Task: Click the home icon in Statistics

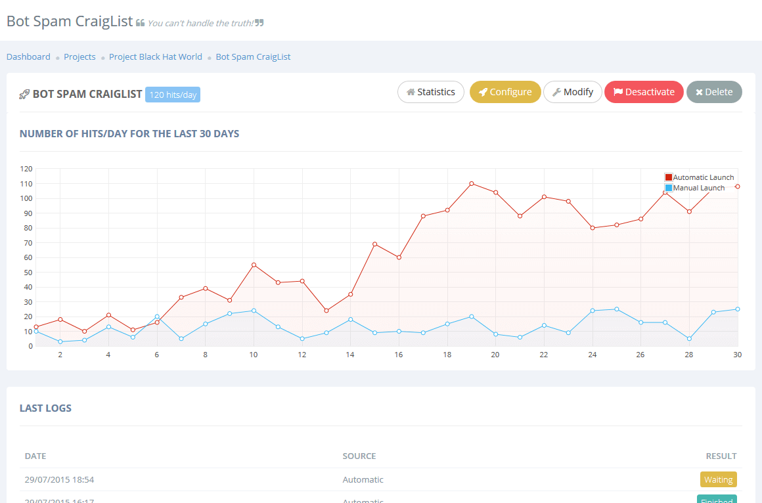Action: [x=411, y=92]
